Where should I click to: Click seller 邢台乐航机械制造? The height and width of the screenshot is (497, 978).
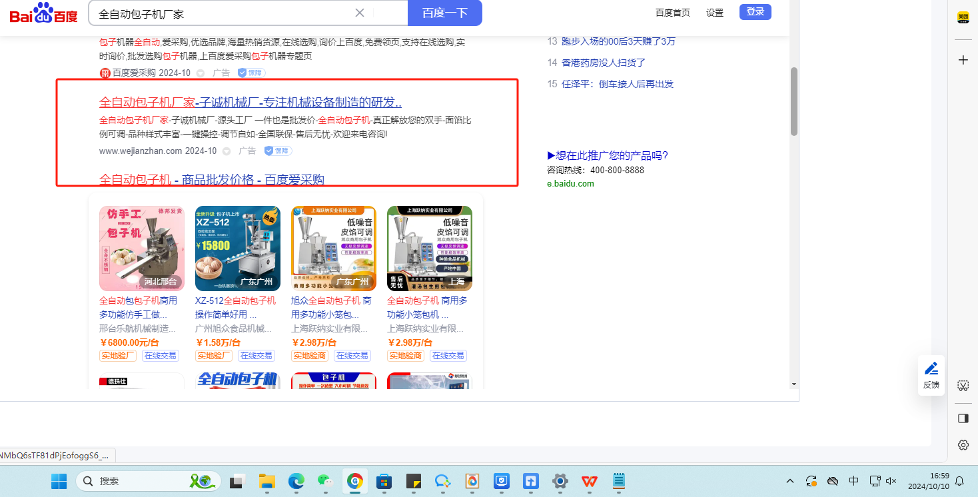click(x=138, y=328)
